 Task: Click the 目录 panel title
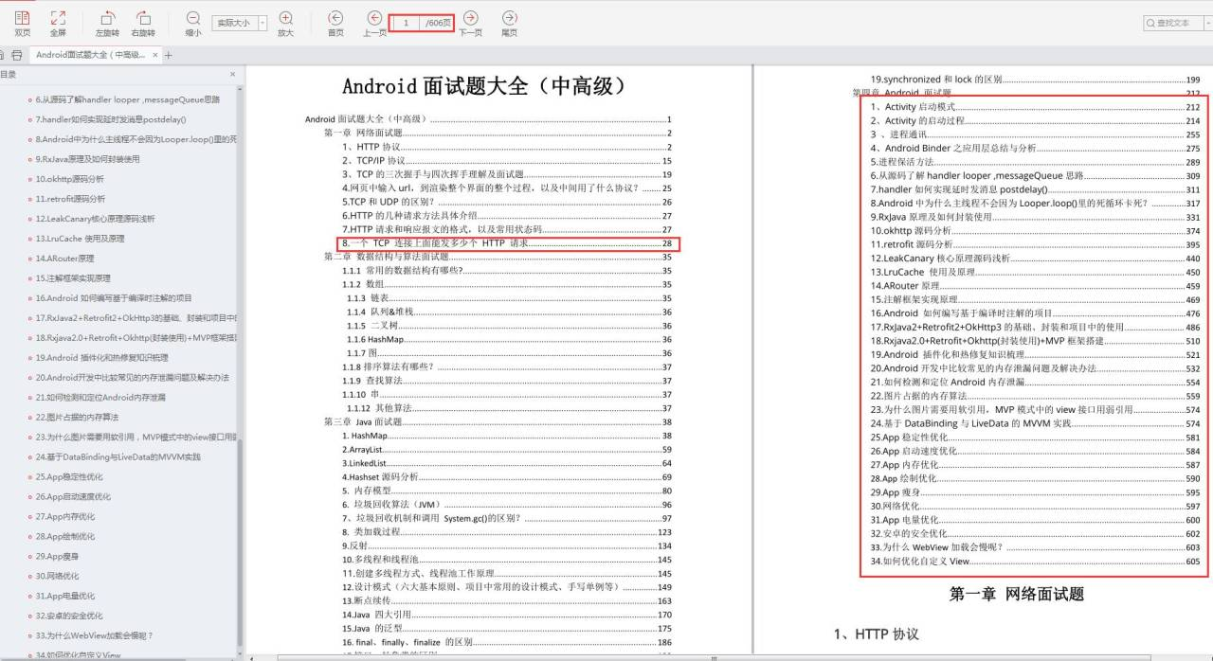coord(8,74)
